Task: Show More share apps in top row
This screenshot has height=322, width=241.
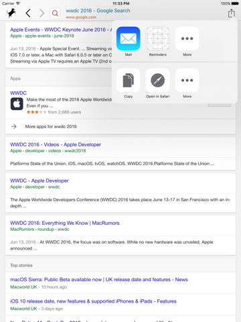Action: [x=187, y=38]
